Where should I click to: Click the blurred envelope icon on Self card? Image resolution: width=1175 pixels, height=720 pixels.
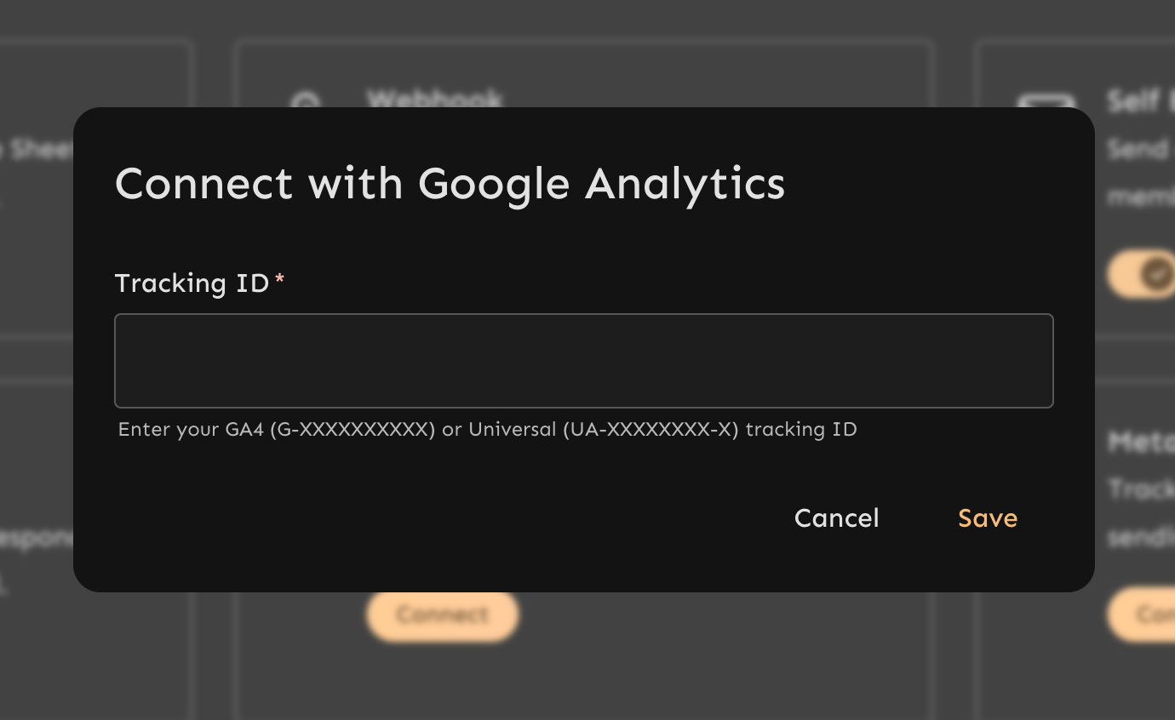(x=1046, y=102)
